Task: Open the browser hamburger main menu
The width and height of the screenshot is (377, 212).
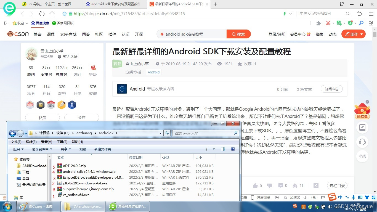Action: (371, 14)
